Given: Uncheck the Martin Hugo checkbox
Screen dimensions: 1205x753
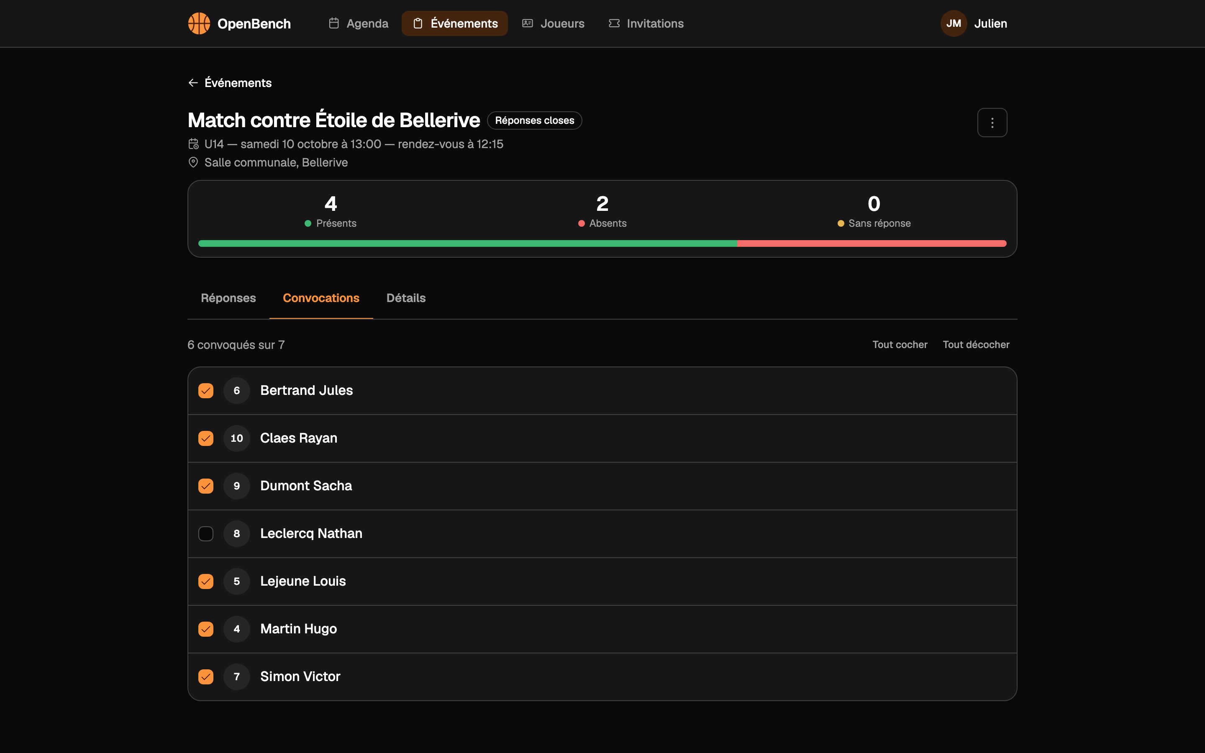Looking at the screenshot, I should coord(206,629).
